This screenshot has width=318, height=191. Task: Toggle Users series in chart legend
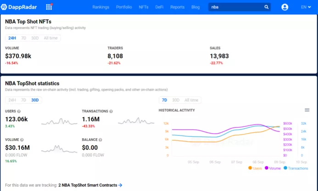click(255, 168)
